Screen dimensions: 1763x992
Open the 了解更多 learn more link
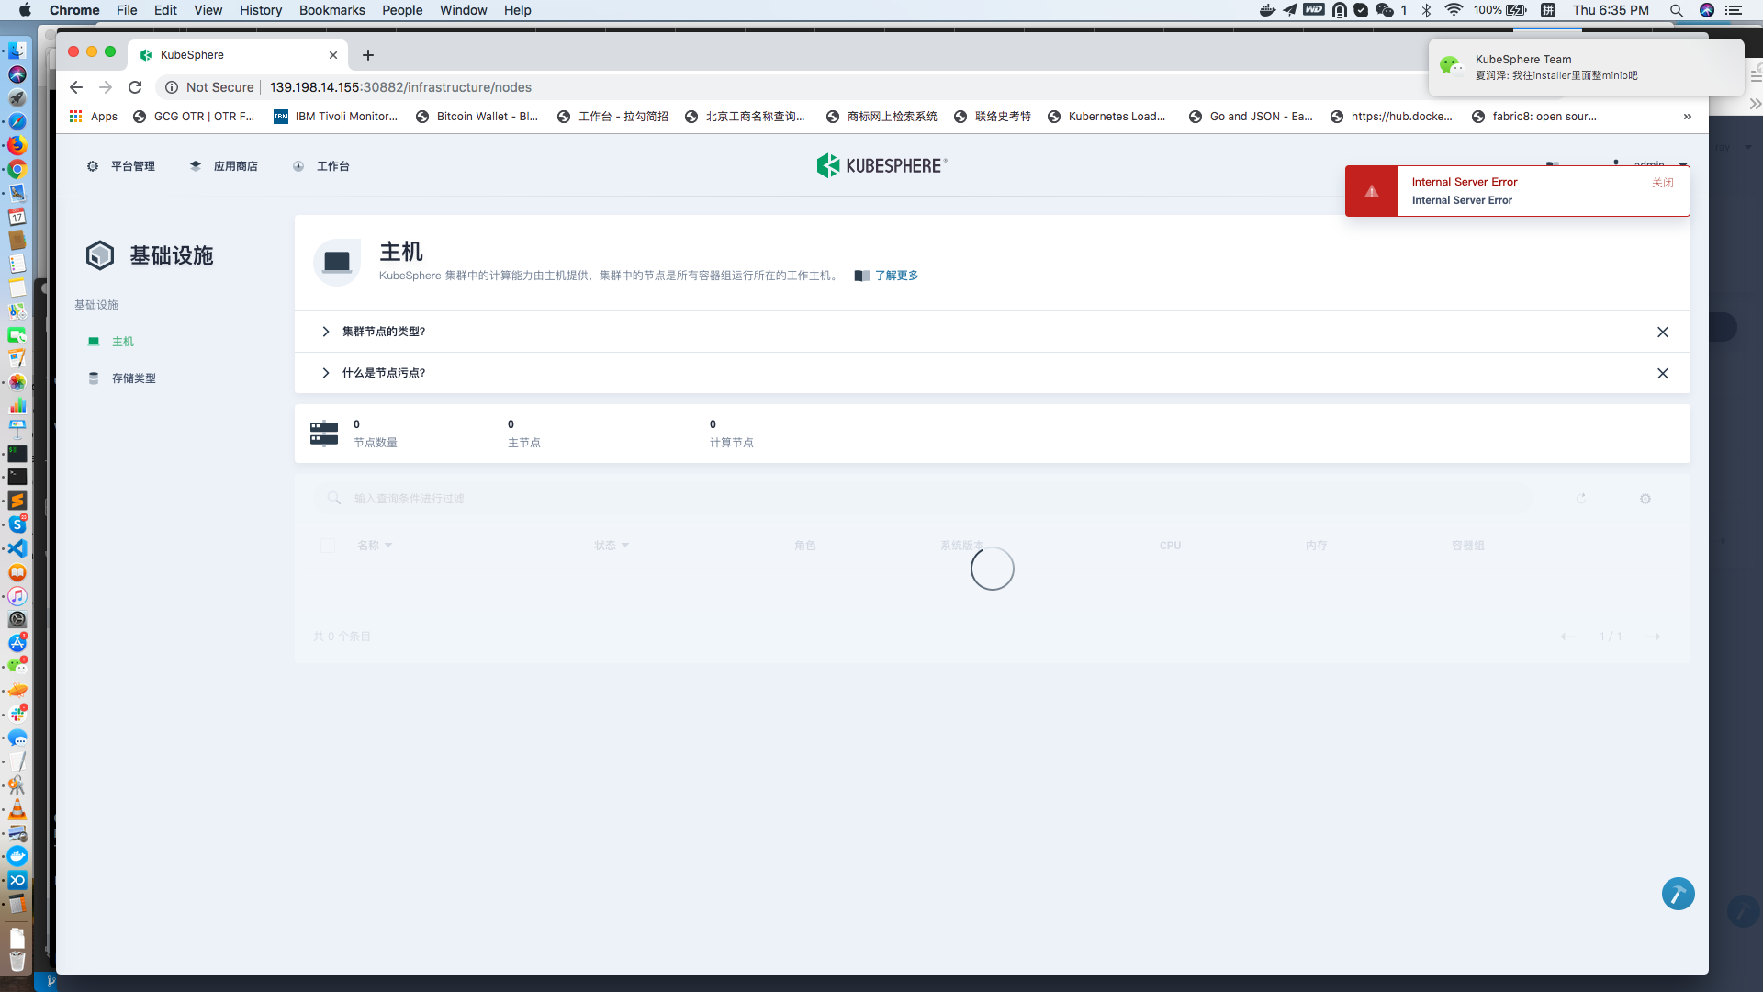(896, 276)
